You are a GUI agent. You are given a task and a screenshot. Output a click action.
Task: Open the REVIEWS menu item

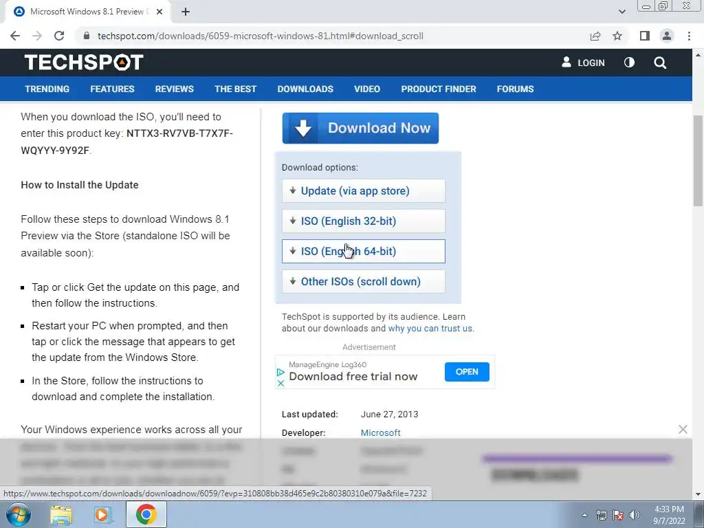174,89
